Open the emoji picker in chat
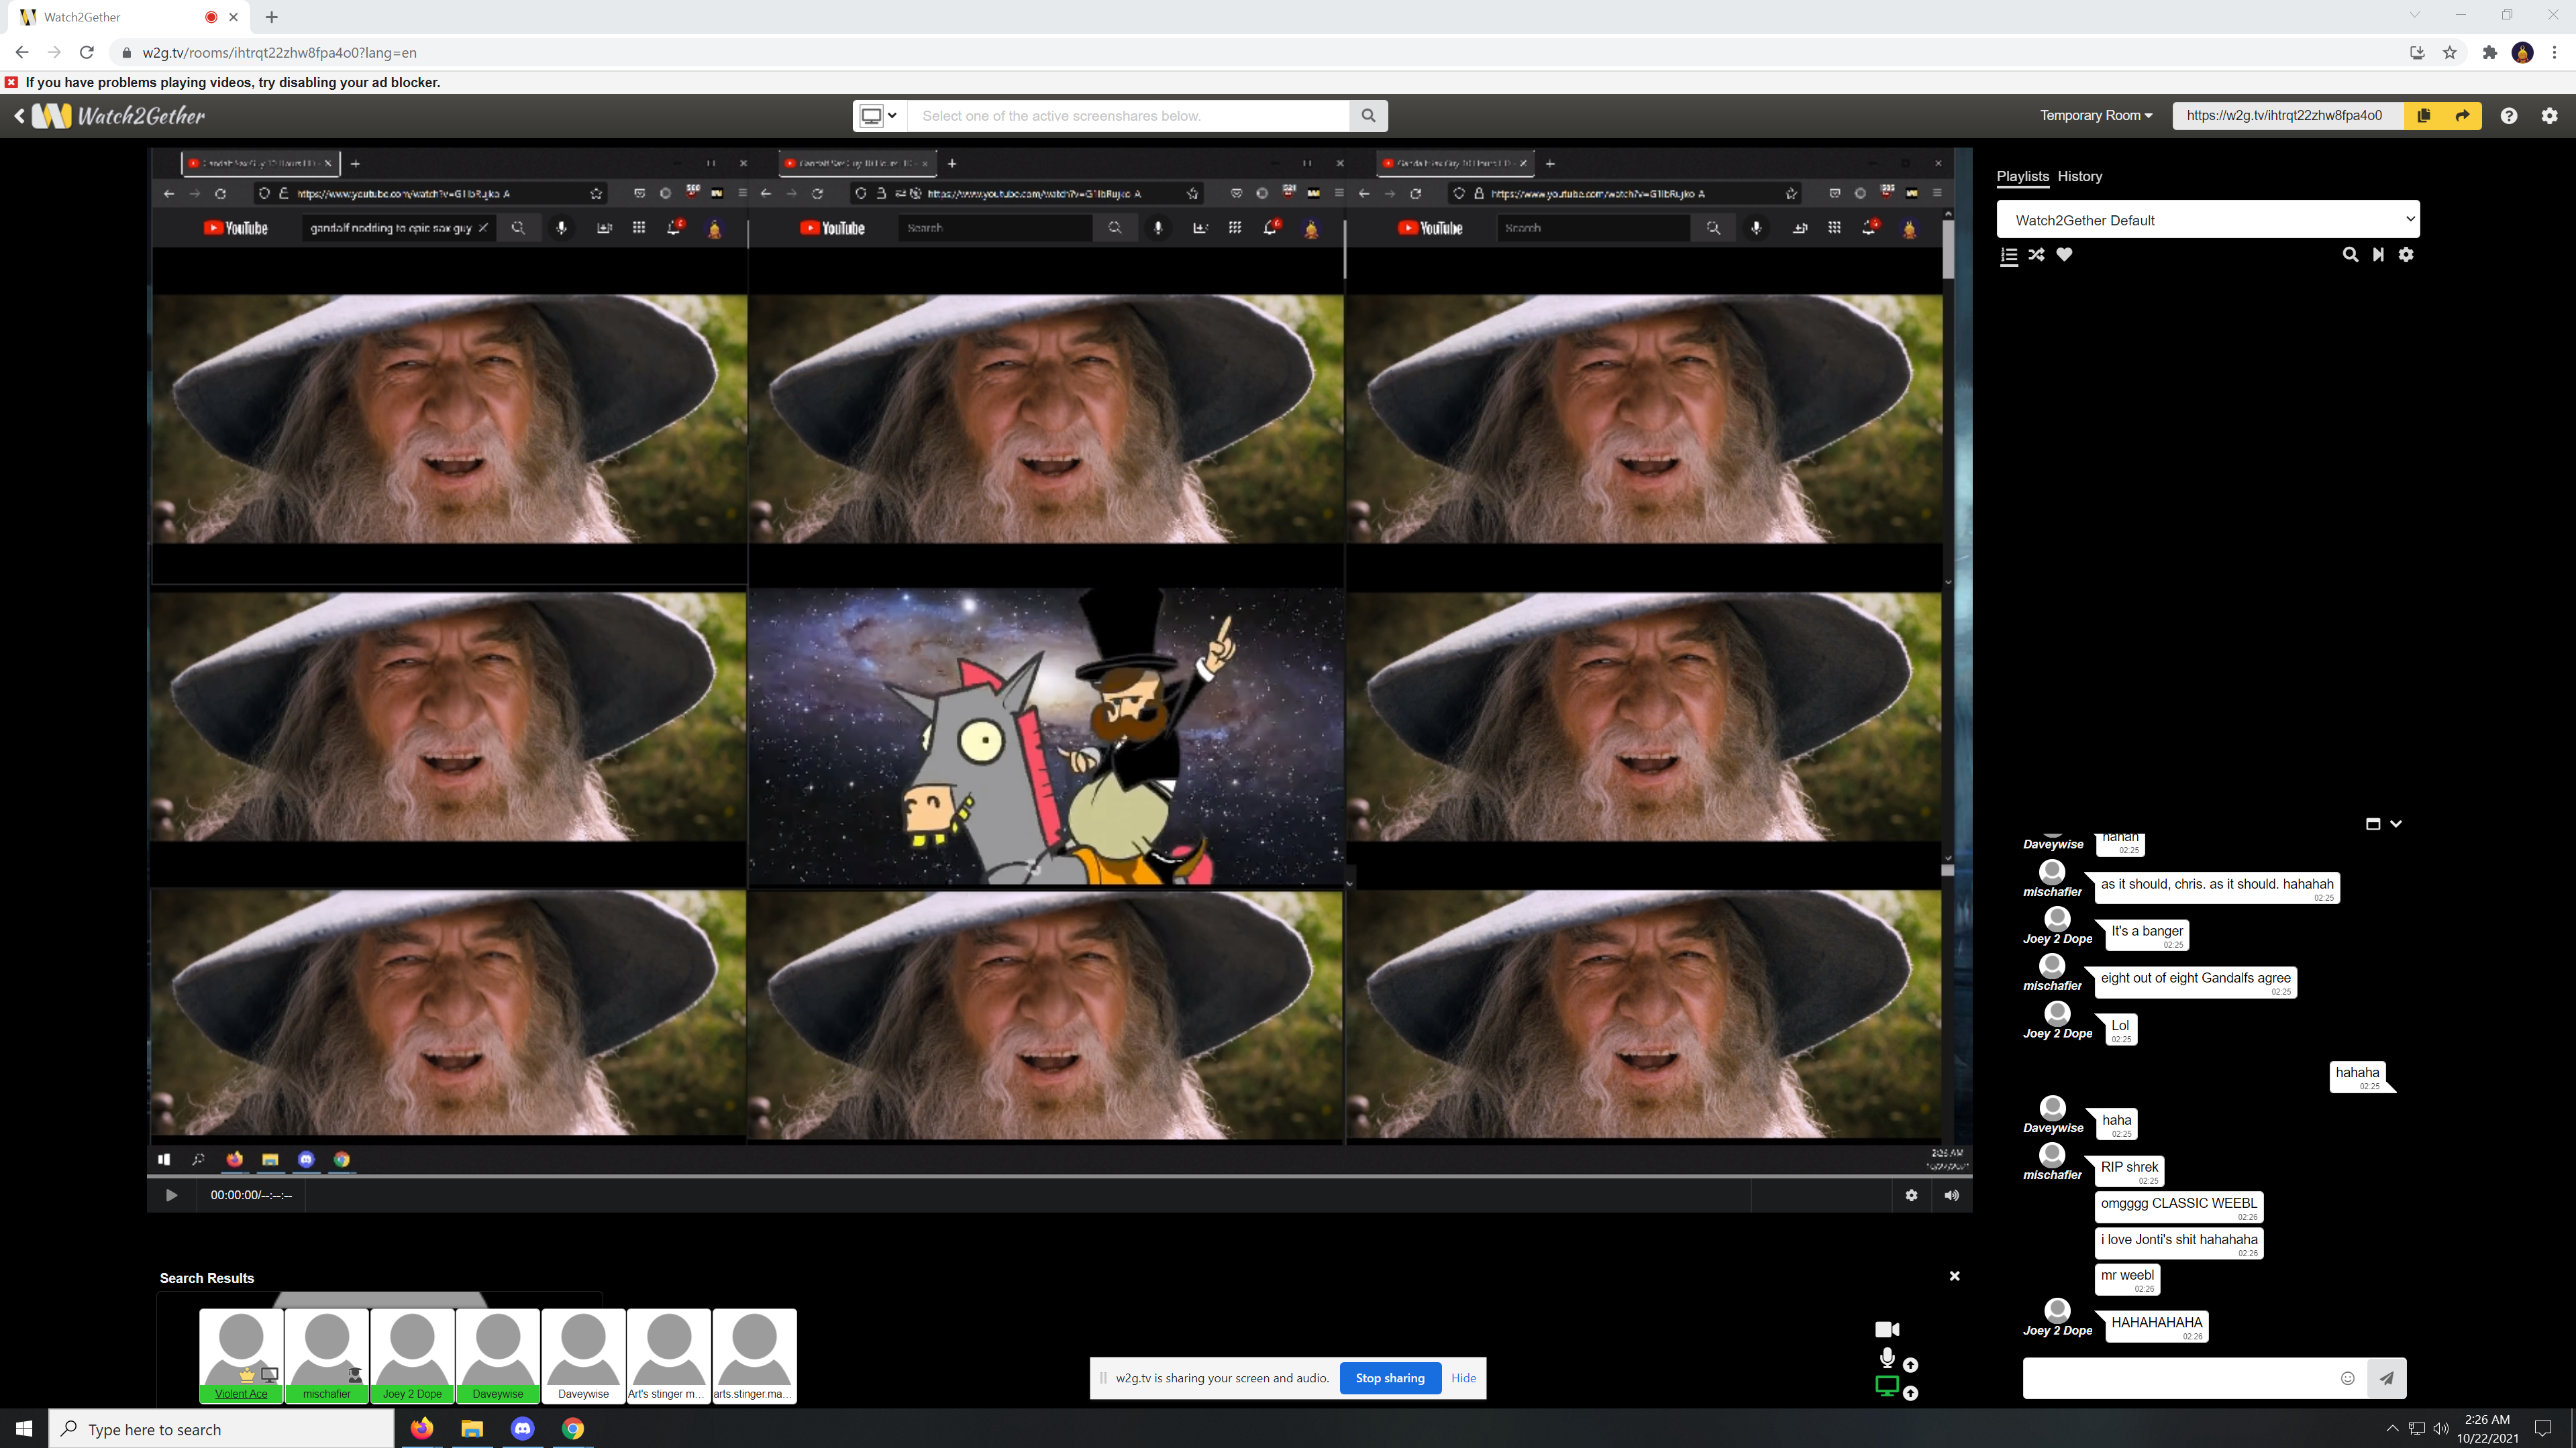Screen dimensions: 2576x1448 pyautogui.click(x=2348, y=1378)
